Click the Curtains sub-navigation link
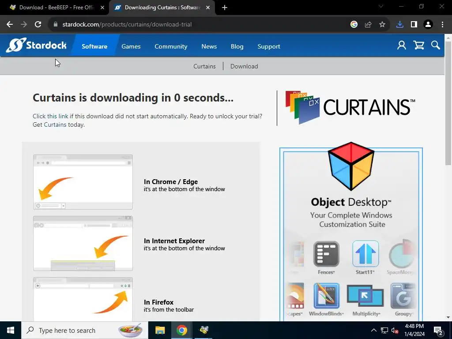The image size is (452, 339). [204, 66]
